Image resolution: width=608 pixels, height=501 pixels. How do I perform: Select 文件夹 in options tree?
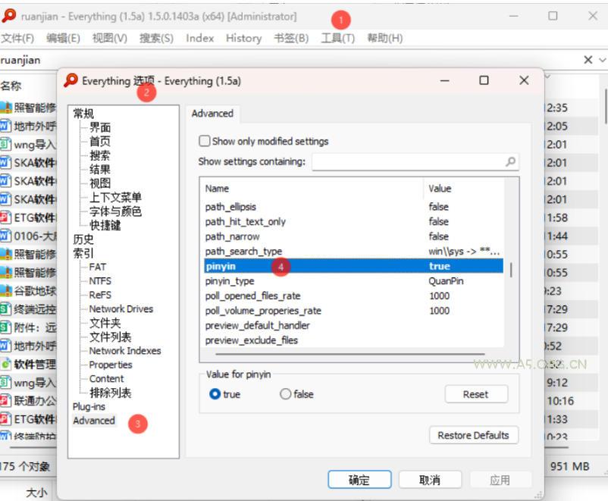pos(105,323)
